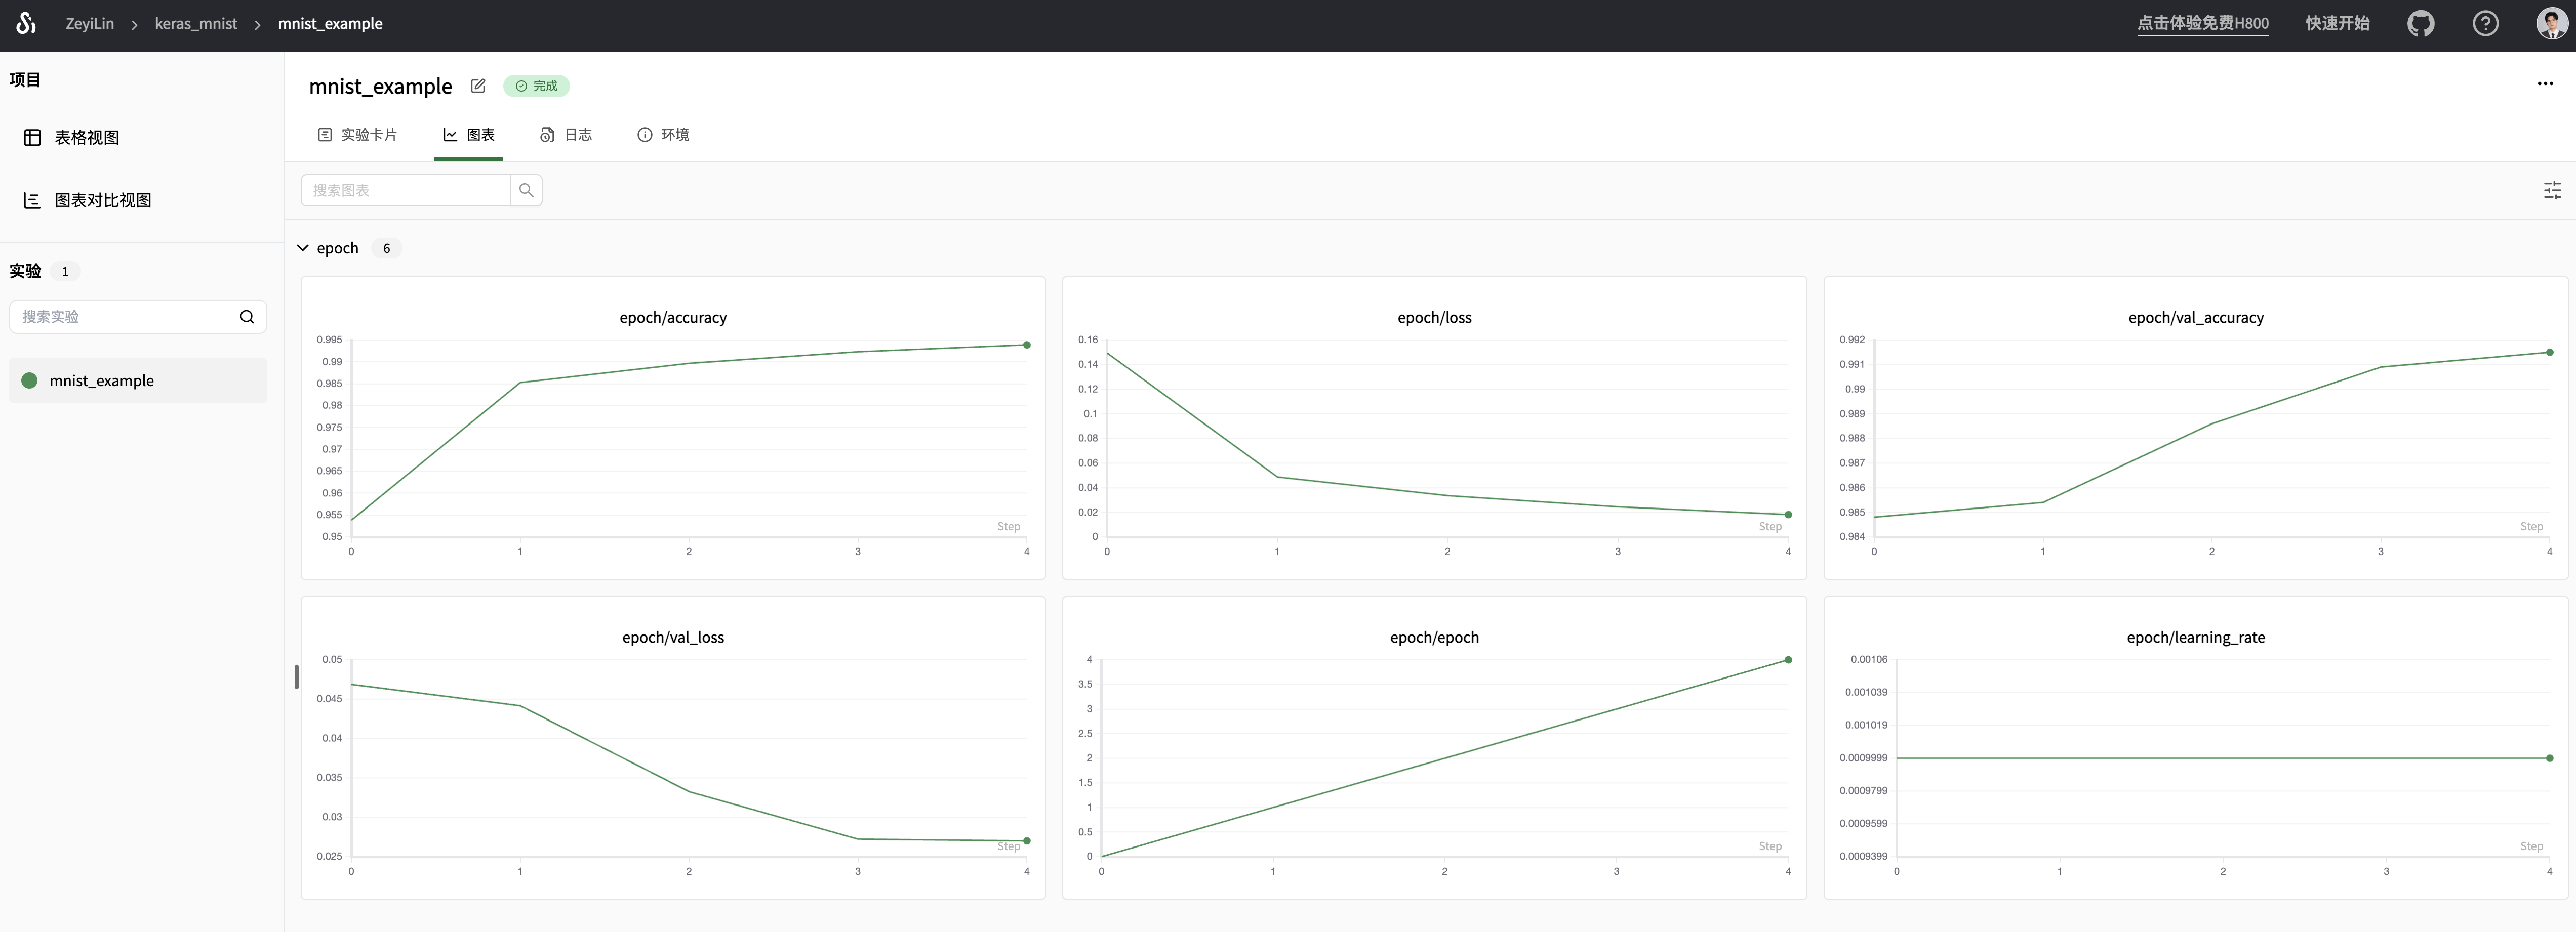Open the help question mark icon

click(2485, 23)
